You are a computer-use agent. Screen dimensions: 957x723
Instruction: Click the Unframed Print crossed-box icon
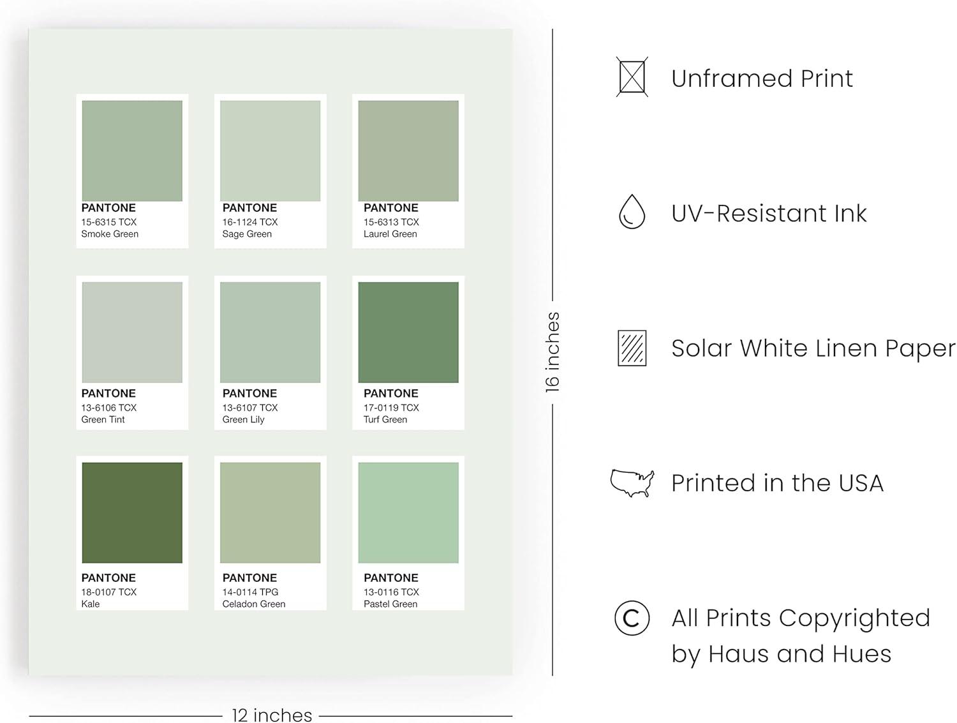pyautogui.click(x=632, y=77)
